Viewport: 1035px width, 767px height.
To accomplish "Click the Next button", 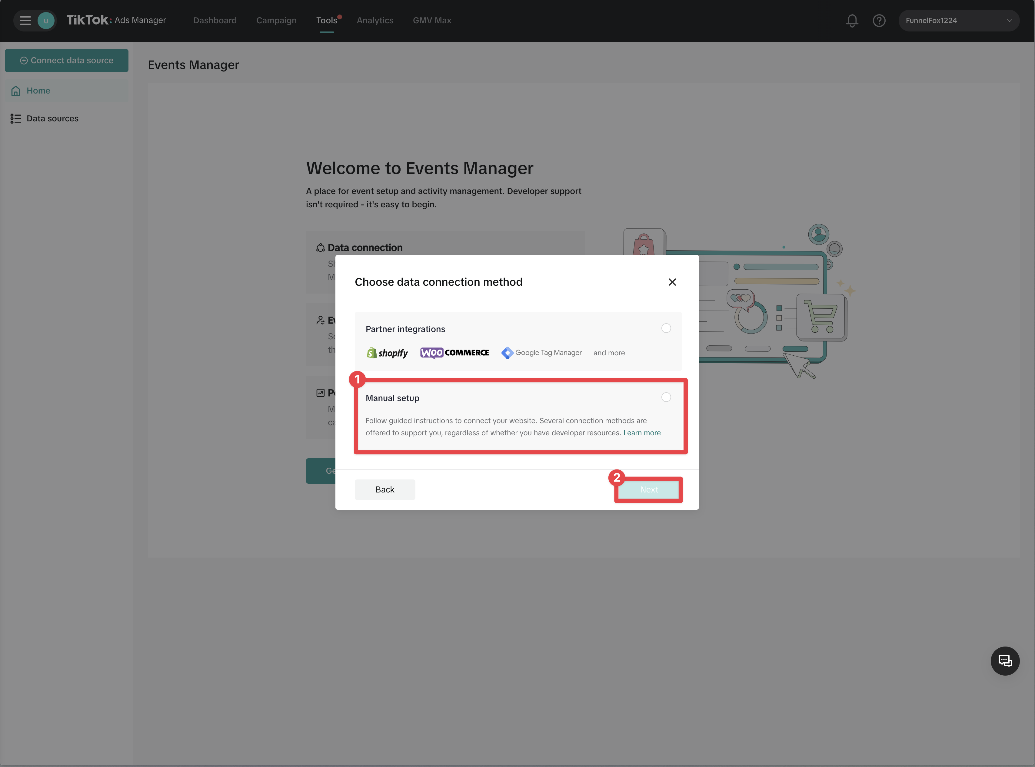I will (x=648, y=490).
